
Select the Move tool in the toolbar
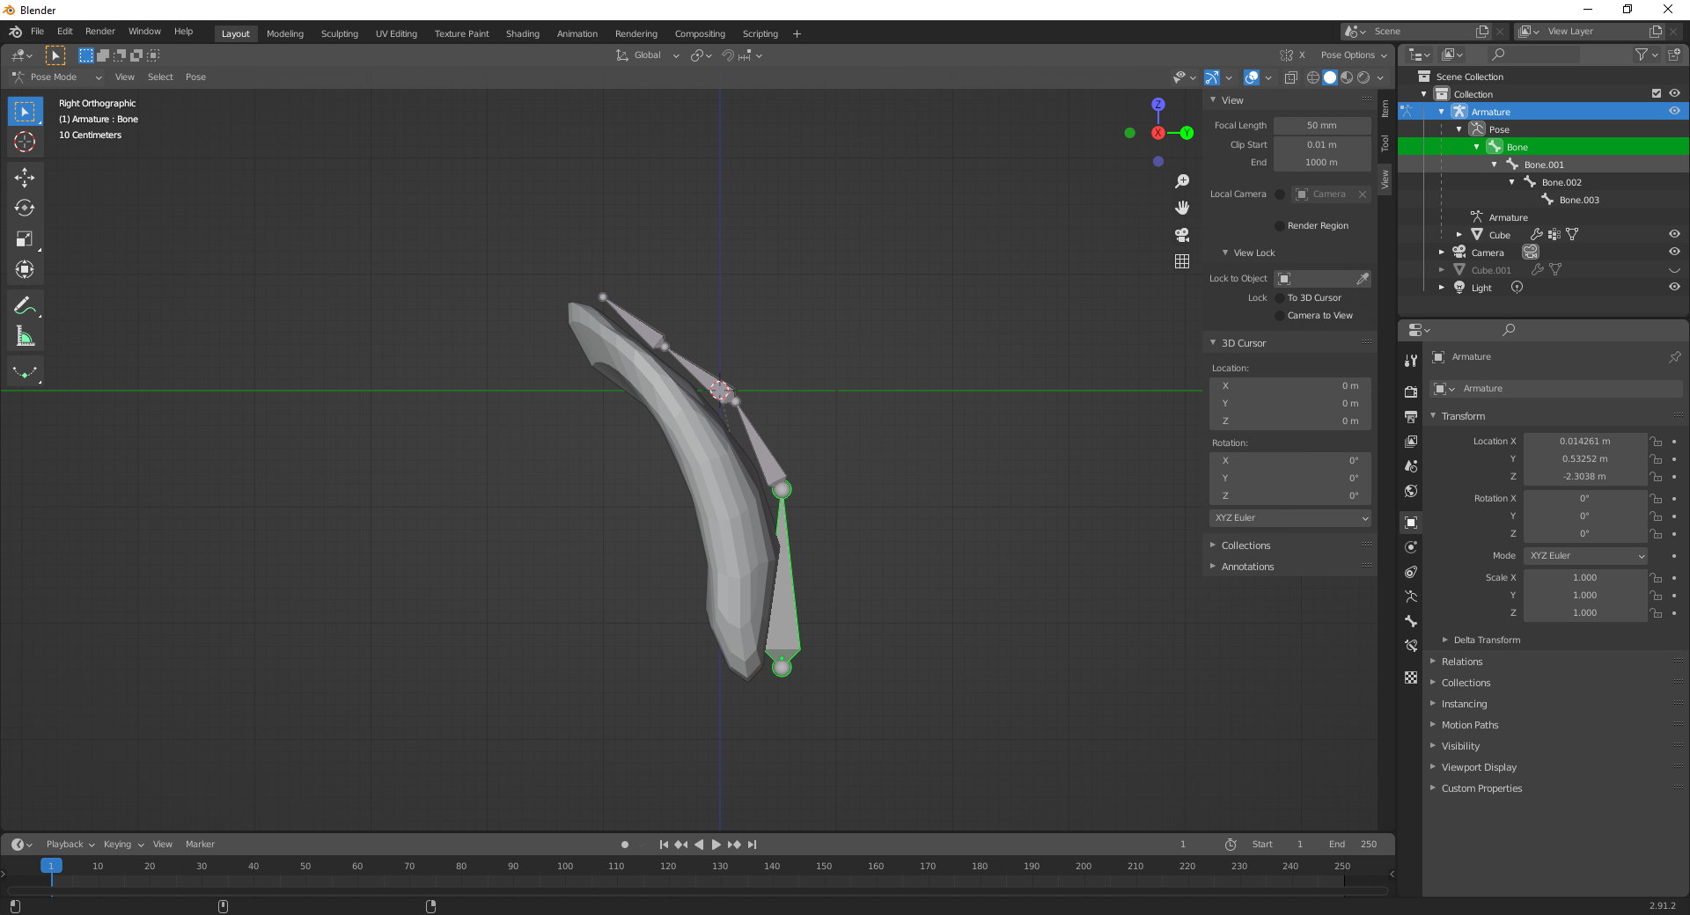(25, 178)
